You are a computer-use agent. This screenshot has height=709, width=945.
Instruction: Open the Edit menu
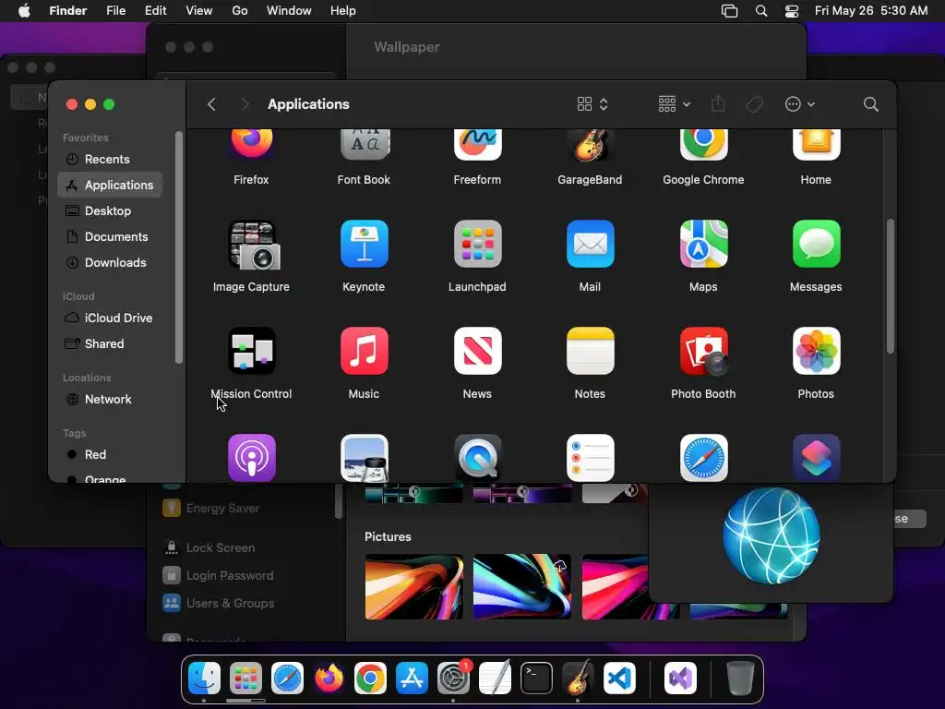(x=155, y=11)
